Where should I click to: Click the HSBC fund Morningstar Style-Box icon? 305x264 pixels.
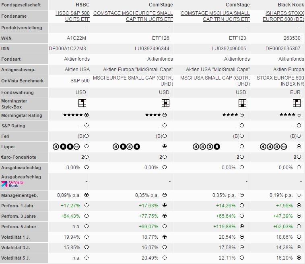[x=82, y=103]
